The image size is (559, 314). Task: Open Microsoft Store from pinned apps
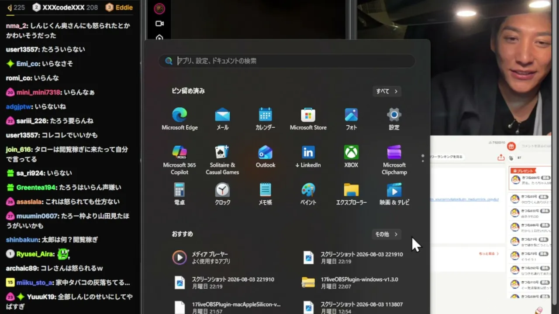click(308, 119)
